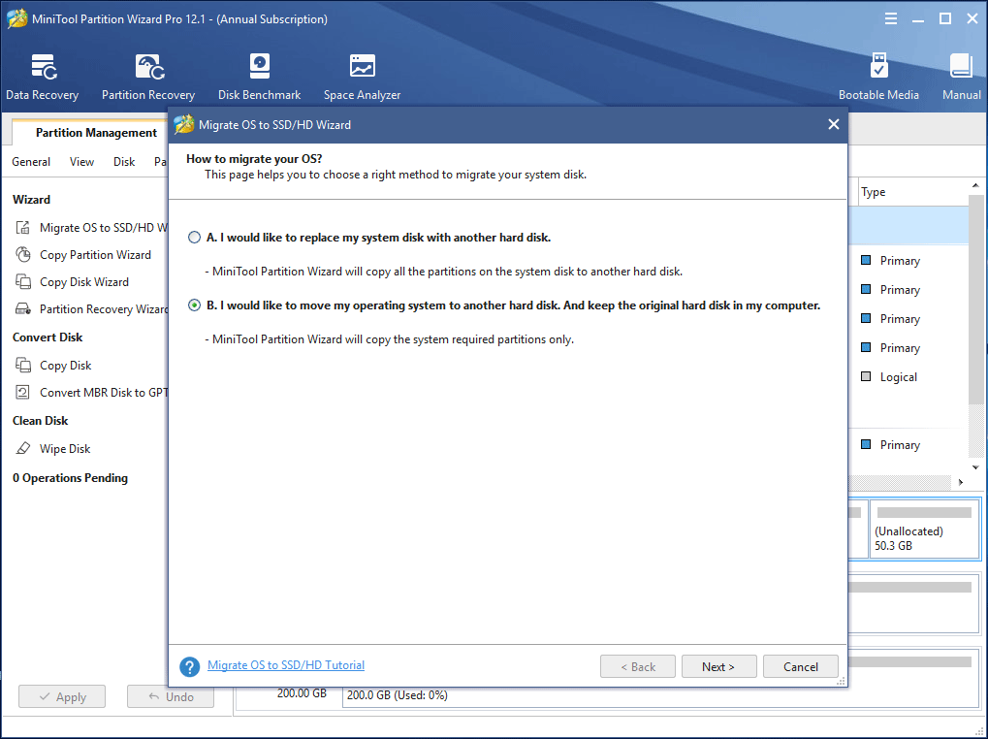
Task: Open the Partition Recovery tool
Action: (148, 77)
